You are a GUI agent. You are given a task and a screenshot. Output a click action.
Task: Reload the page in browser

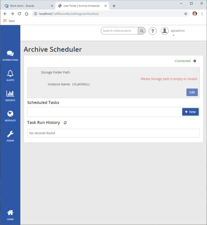click(x=19, y=14)
